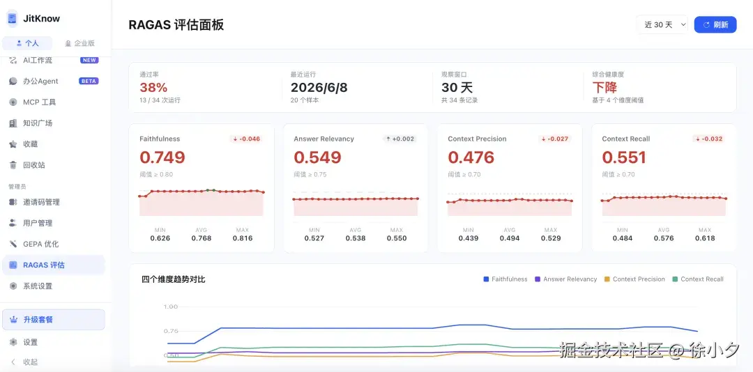The image size is (753, 372).
Task: Click the 邀请码管理 icon
Action: [x=13, y=202]
